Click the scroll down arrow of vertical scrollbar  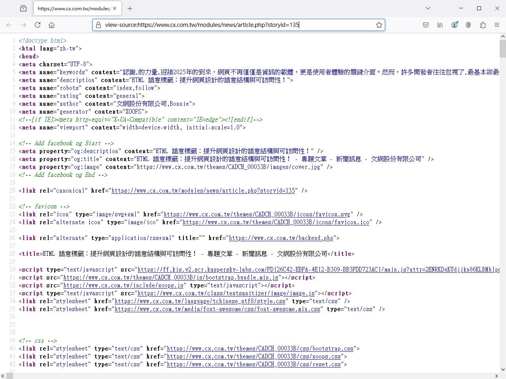coord(502,370)
